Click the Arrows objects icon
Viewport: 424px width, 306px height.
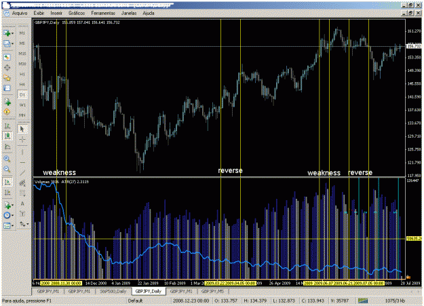coord(22,224)
